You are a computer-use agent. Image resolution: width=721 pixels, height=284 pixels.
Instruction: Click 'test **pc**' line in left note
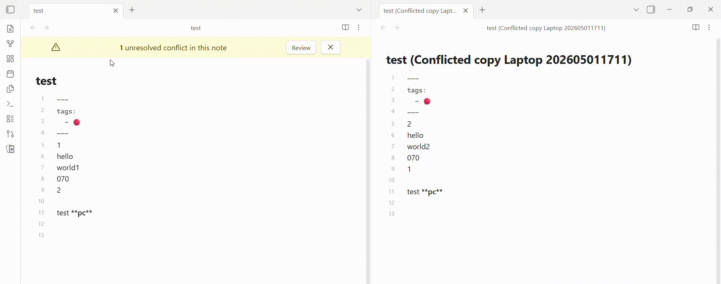(74, 213)
